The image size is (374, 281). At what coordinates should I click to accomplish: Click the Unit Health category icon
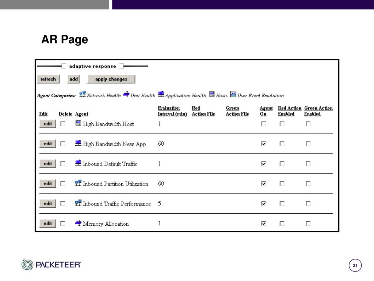[x=126, y=94]
